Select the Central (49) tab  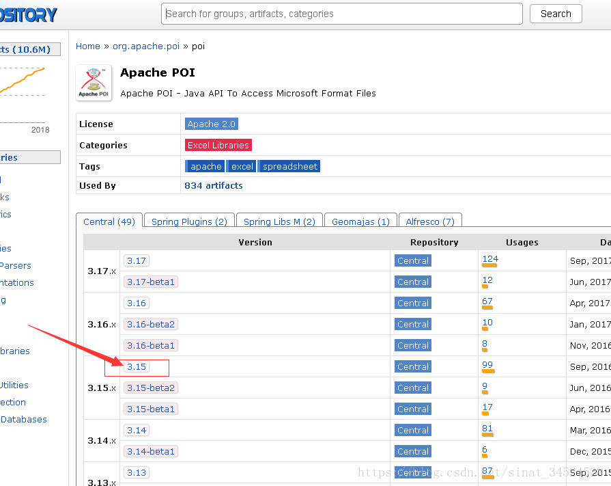coord(109,221)
